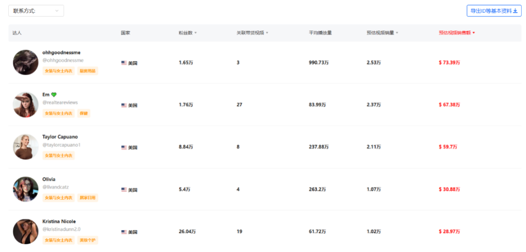The width and height of the screenshot is (526, 252).
Task: Open Em's avatar photo
Action: click(x=26, y=105)
